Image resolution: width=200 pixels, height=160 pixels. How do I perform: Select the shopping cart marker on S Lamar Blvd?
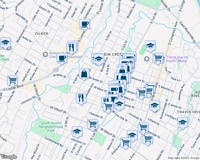(12, 81)
